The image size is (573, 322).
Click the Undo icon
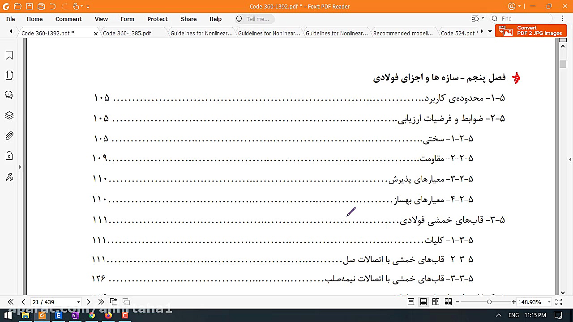[x=53, y=6]
